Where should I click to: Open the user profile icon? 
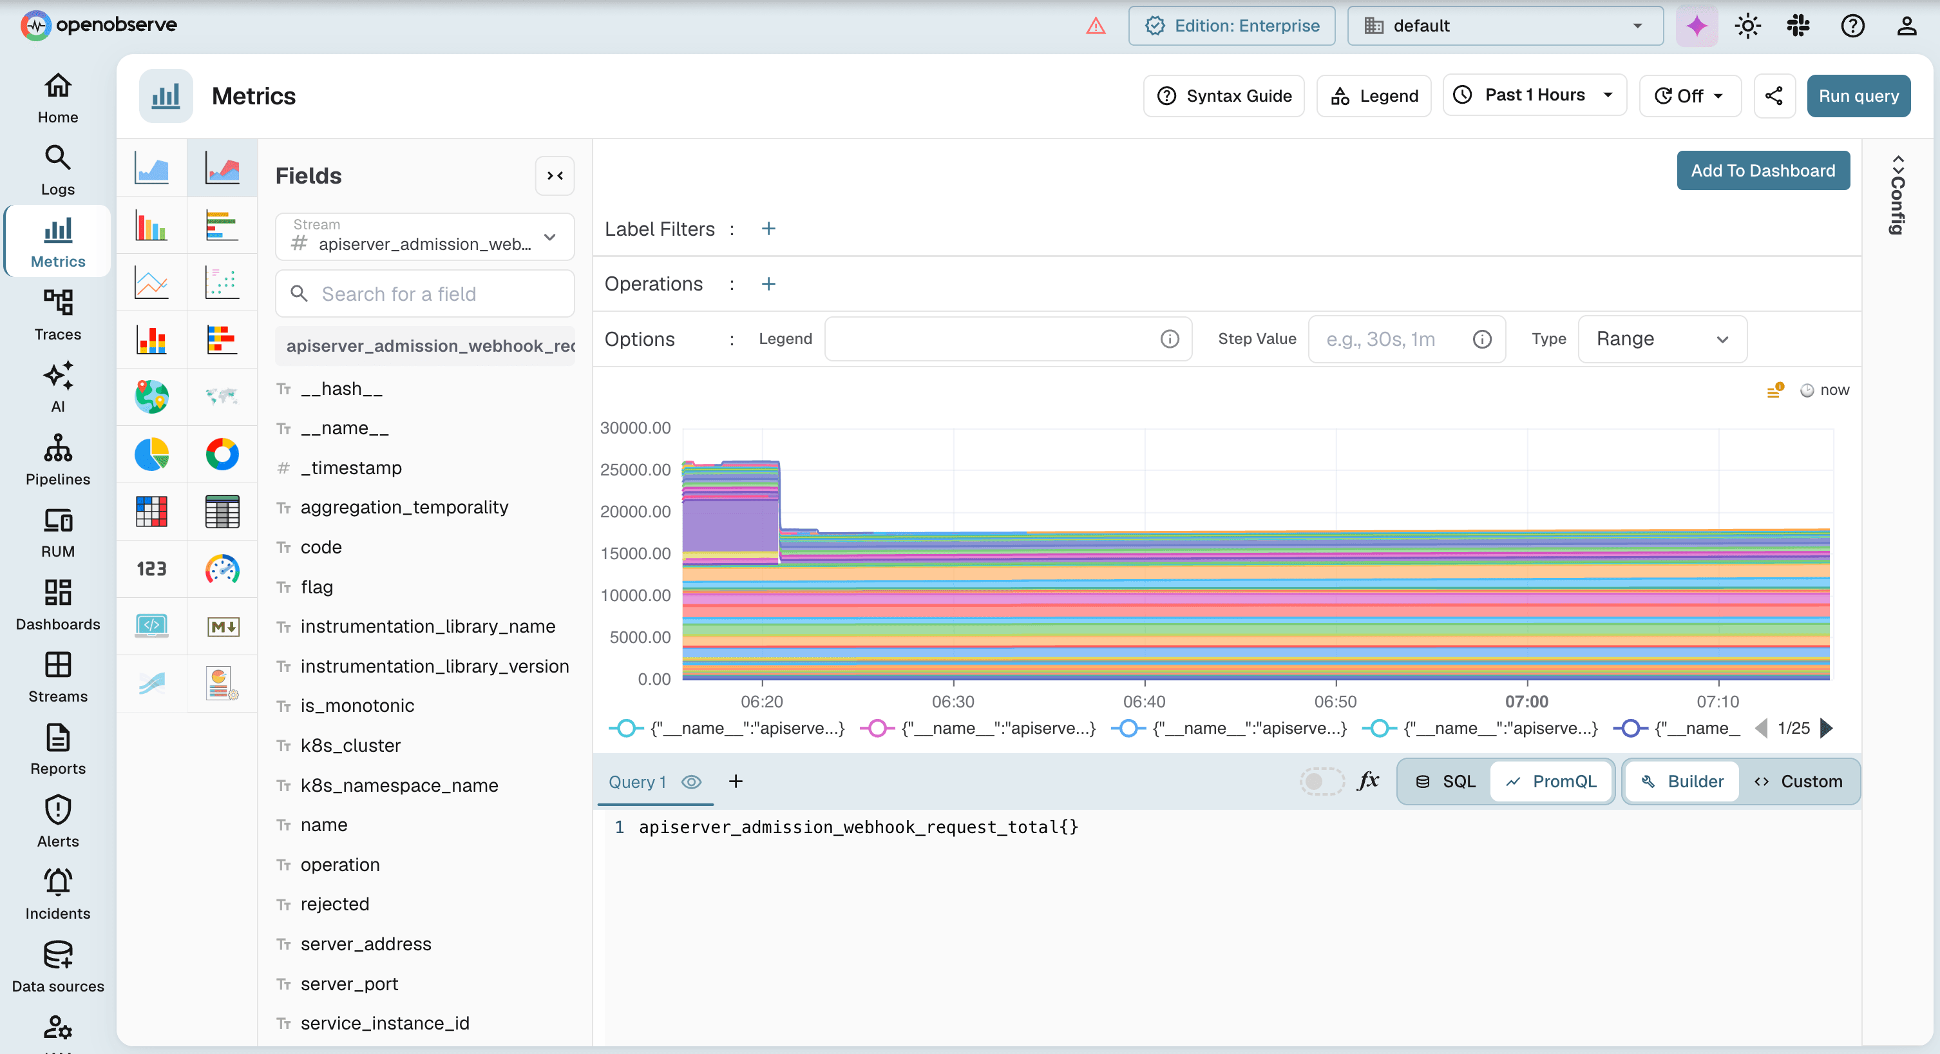[1906, 26]
